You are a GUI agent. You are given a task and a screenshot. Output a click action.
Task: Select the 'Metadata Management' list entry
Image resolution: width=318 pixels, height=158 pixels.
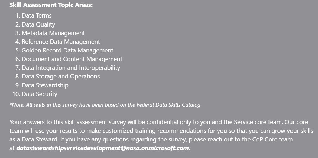tap(53, 33)
